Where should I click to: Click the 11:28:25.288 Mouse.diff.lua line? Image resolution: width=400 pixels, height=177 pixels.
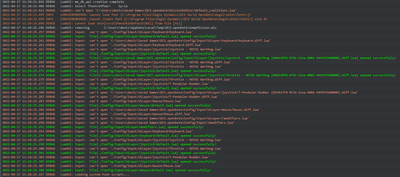[x=97, y=114]
